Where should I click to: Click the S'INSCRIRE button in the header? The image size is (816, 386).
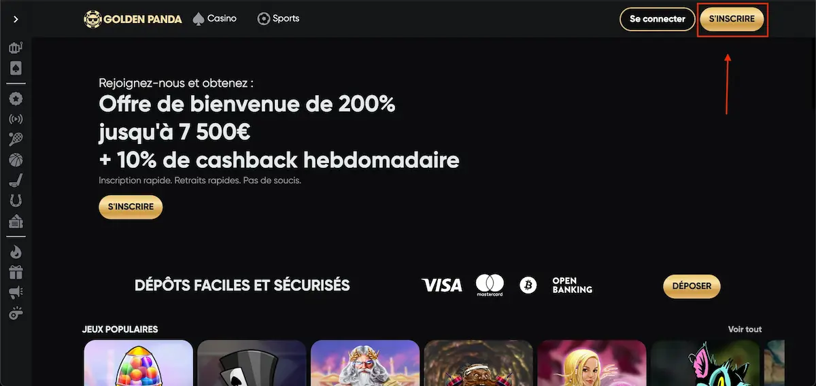732,19
